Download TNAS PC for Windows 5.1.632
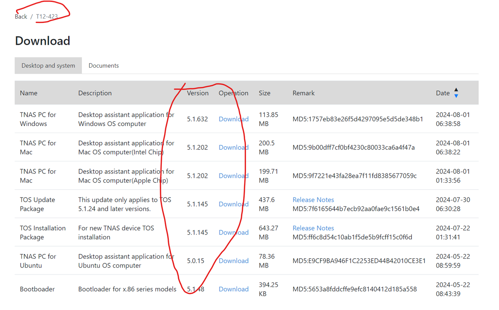The height and width of the screenshot is (310, 499). pyautogui.click(x=234, y=119)
